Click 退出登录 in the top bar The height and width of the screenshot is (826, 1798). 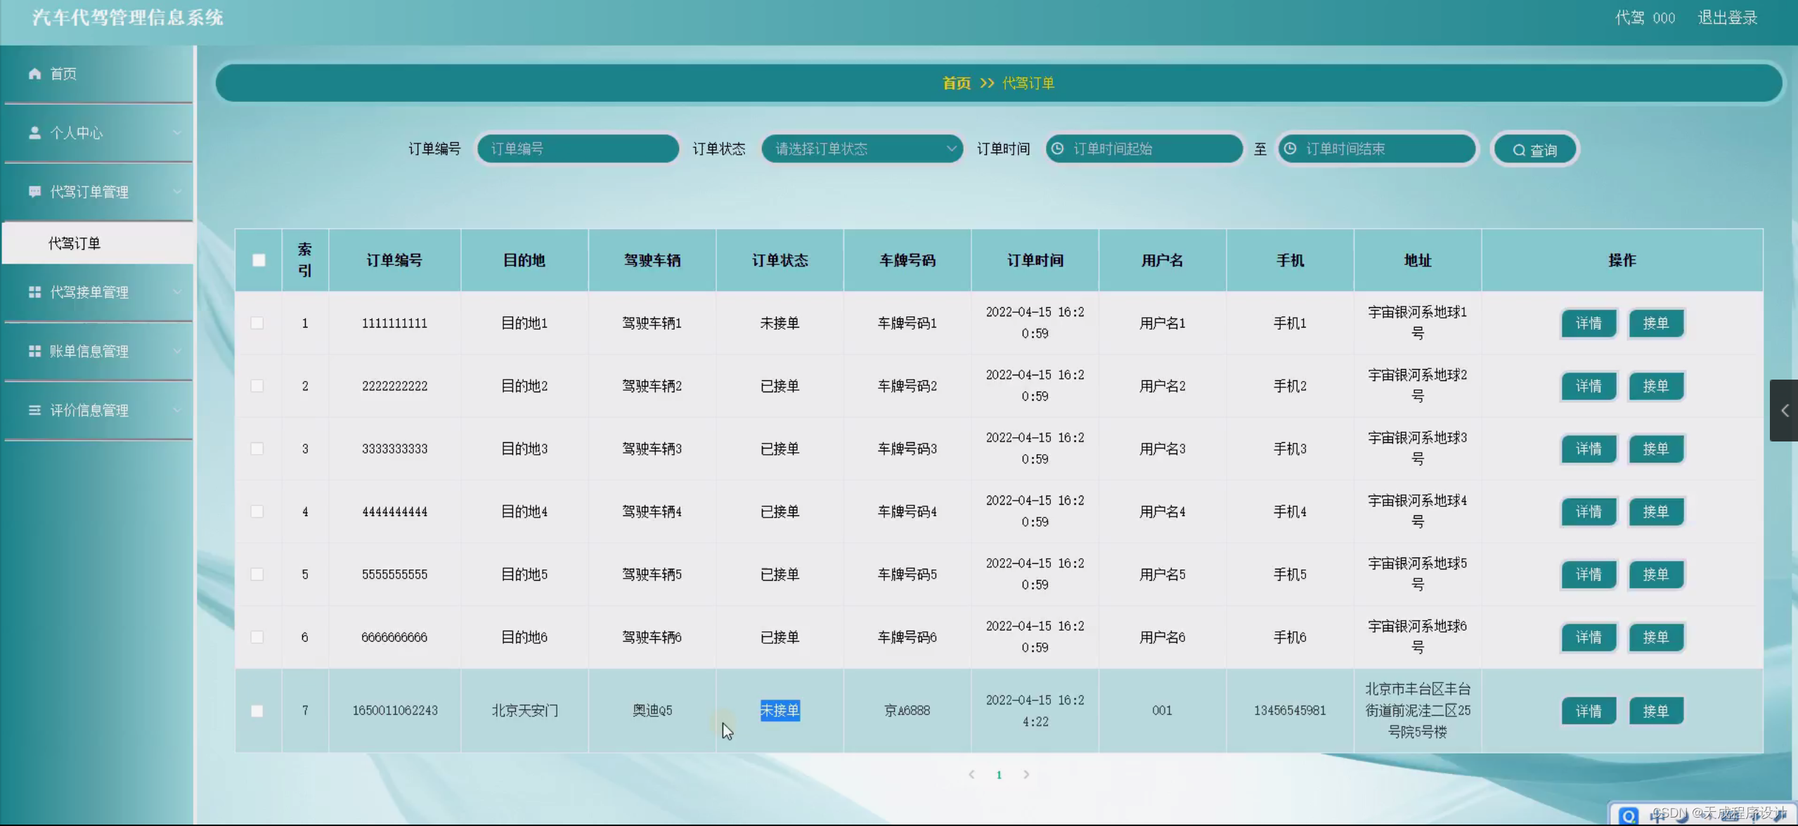[x=1730, y=18]
